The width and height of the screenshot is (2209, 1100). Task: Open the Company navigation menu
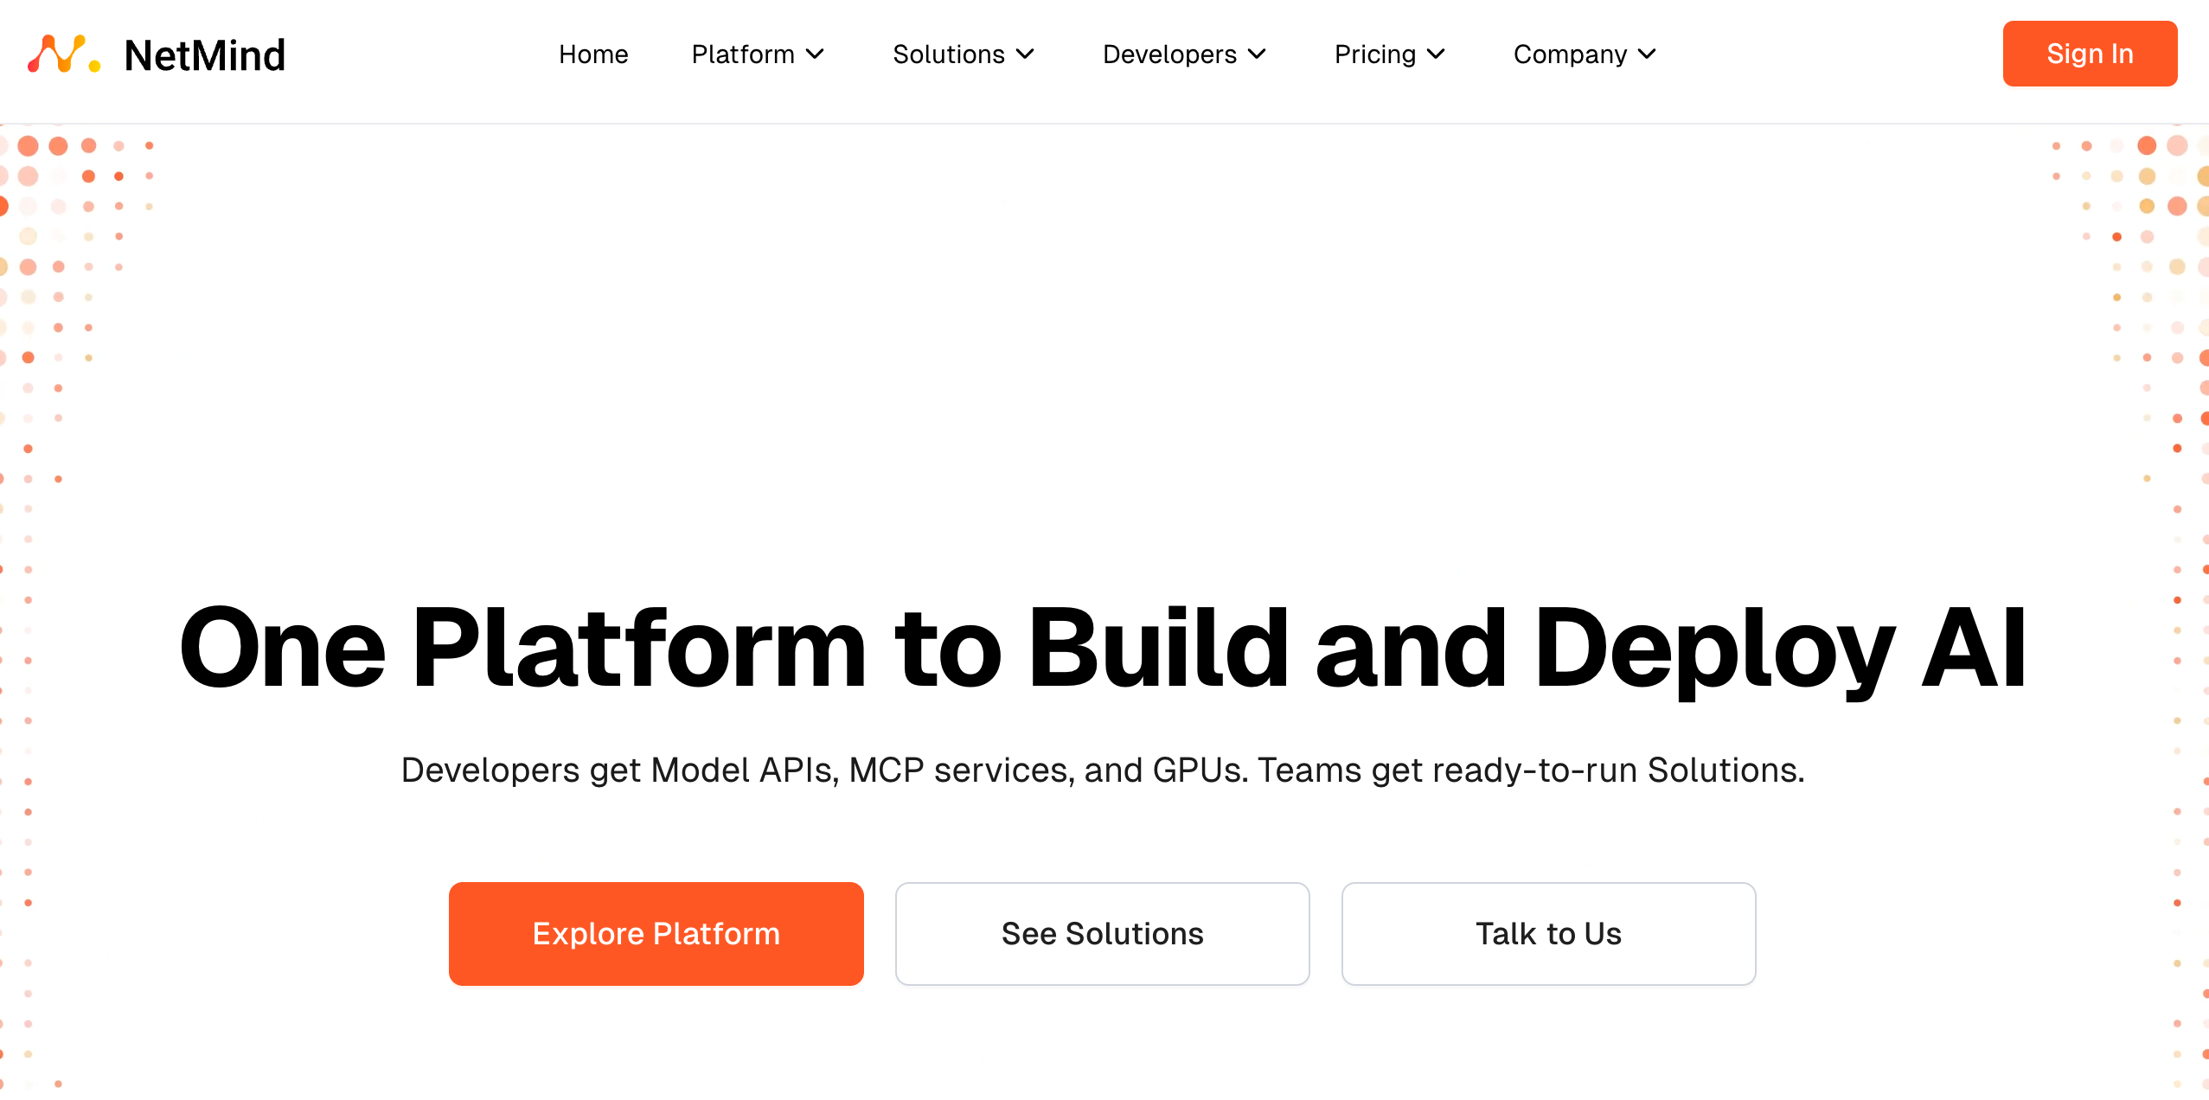pos(1570,54)
